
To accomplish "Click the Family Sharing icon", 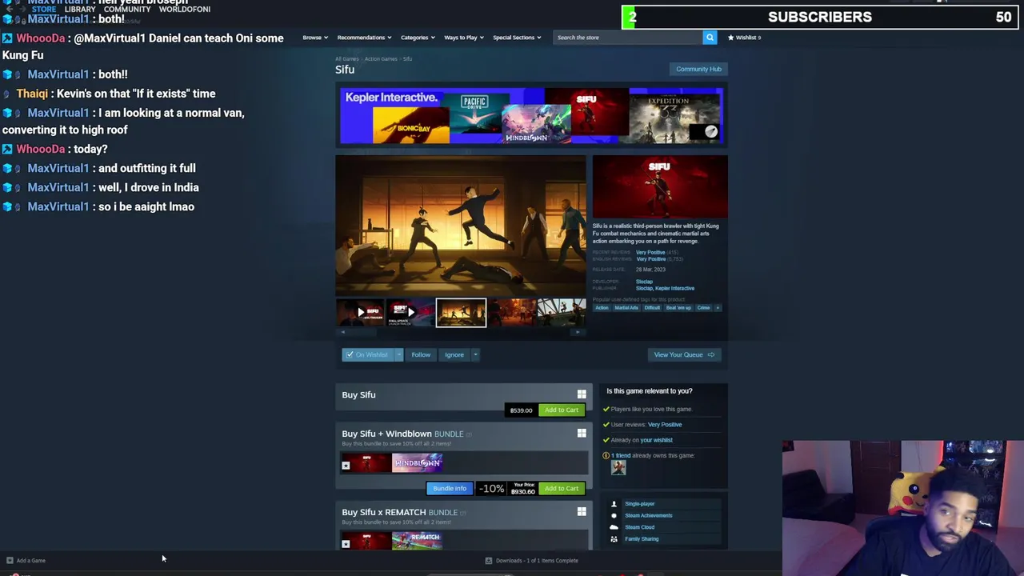I will click(614, 539).
